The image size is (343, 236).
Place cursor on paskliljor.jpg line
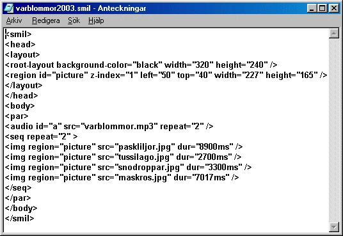pos(124,146)
